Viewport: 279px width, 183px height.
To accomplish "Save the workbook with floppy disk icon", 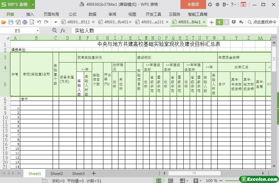I will 11,22.
